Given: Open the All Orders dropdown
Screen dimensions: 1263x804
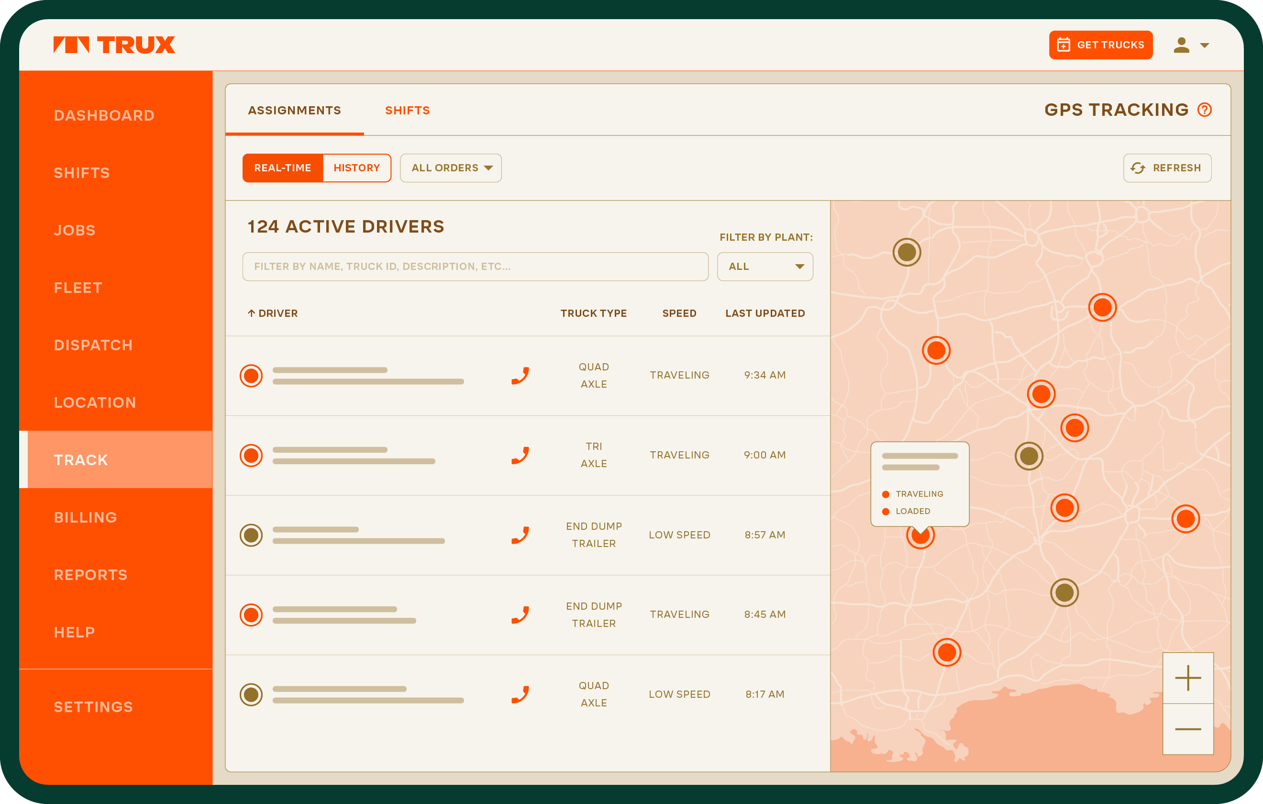Looking at the screenshot, I should 451,168.
